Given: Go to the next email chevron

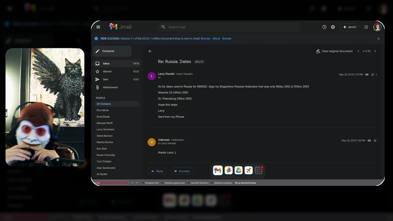Looking at the screenshot, I should point(375,51).
